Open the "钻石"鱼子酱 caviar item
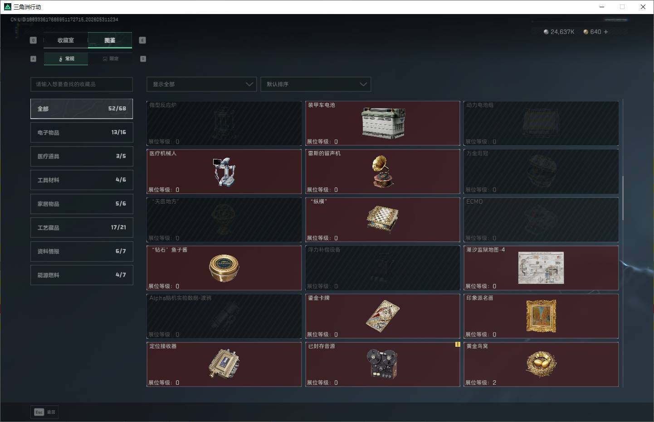This screenshot has height=422, width=654. [x=224, y=268]
